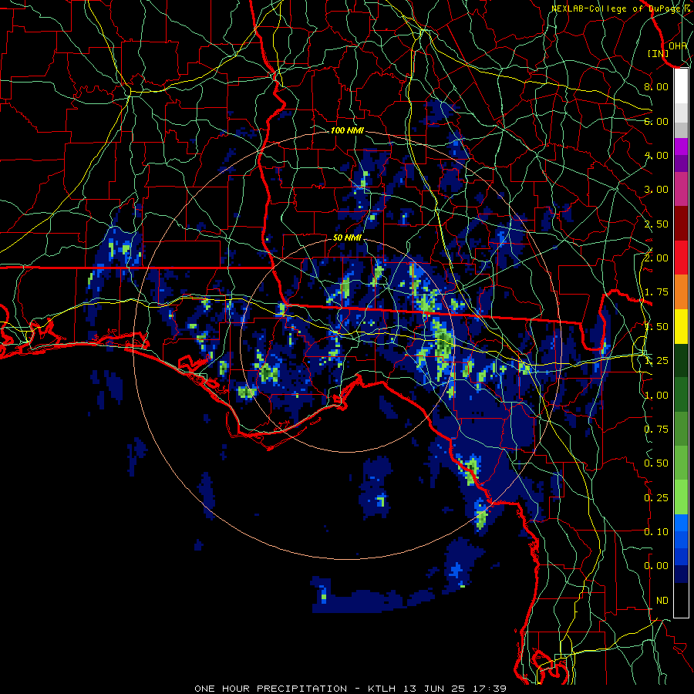
Task: Click the 4.00 legend value
Action: (656, 155)
